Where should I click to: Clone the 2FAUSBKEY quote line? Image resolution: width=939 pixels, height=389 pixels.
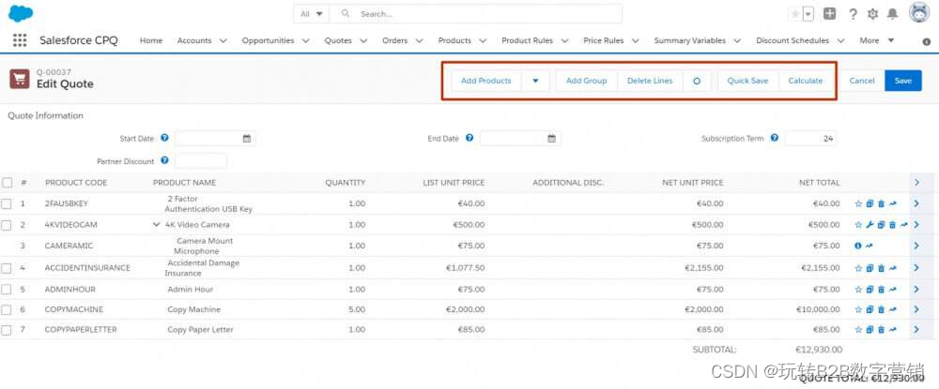tap(870, 203)
